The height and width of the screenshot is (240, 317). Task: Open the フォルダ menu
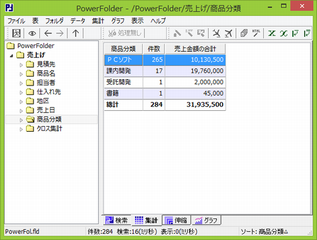point(55,21)
